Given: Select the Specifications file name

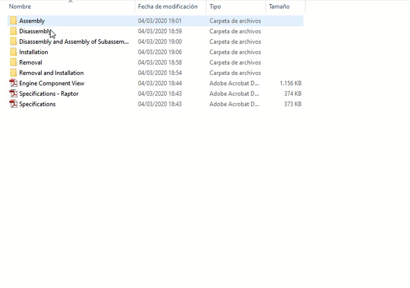Looking at the screenshot, I should [x=37, y=104].
